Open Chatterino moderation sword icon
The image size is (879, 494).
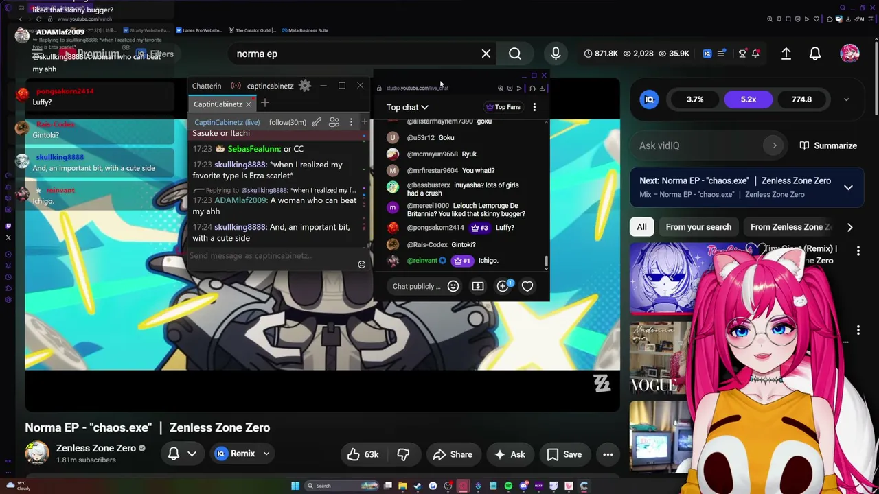point(317,122)
